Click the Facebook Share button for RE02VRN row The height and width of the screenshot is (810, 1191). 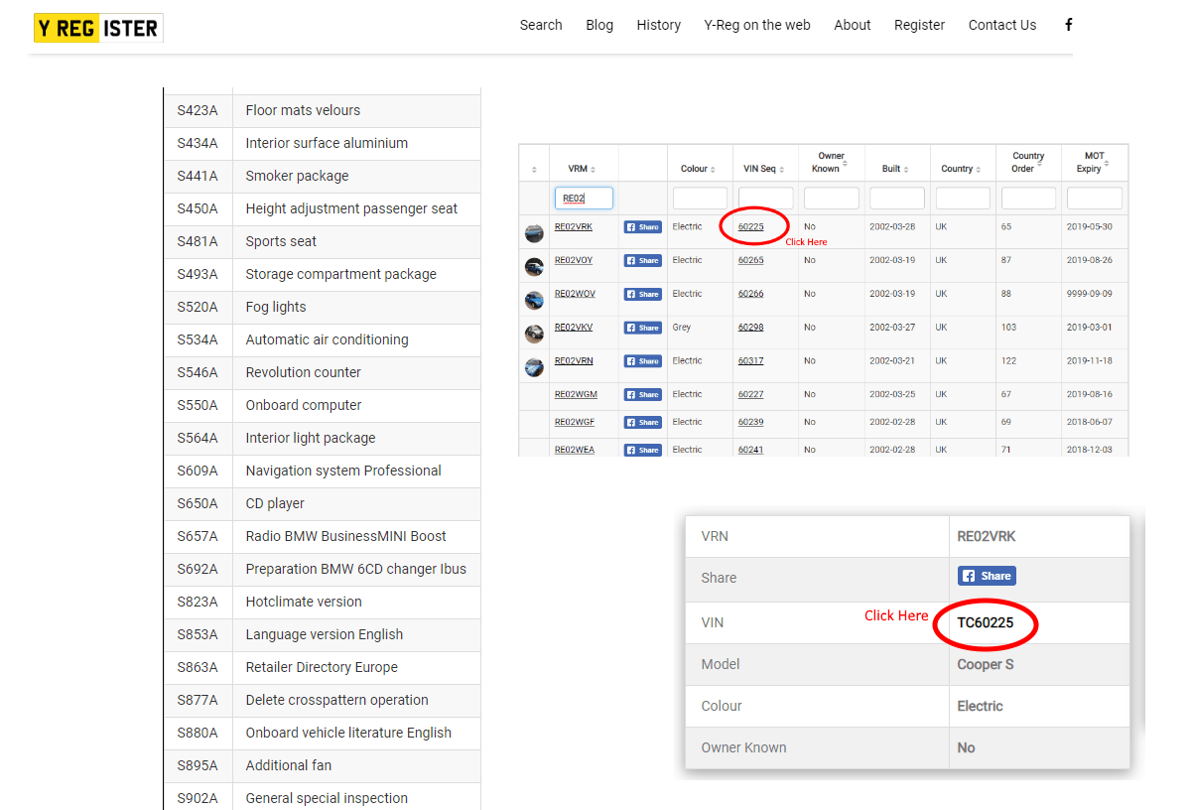[x=643, y=361]
